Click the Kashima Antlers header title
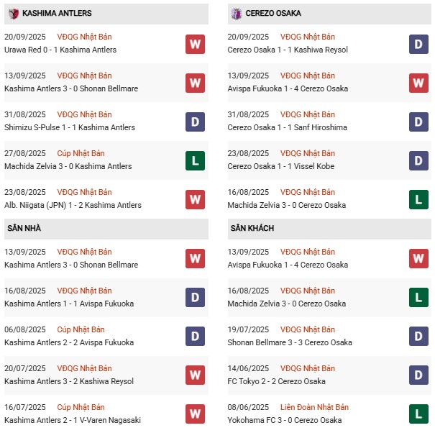Image resolution: width=435 pixels, height=433 pixels. point(57,14)
